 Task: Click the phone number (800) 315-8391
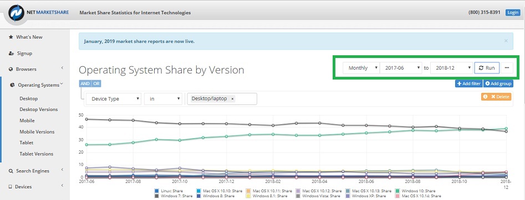pos(484,12)
